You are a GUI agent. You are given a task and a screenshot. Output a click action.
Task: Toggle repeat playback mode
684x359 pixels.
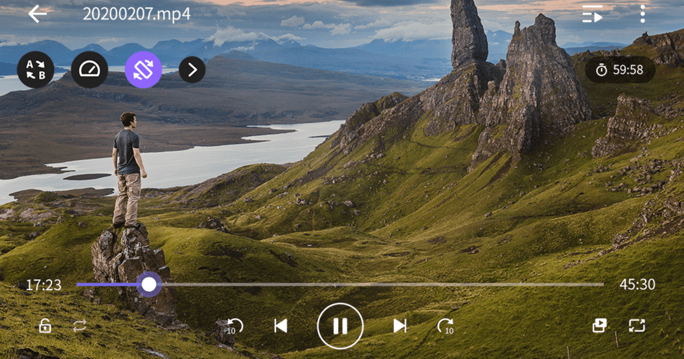pos(80,327)
